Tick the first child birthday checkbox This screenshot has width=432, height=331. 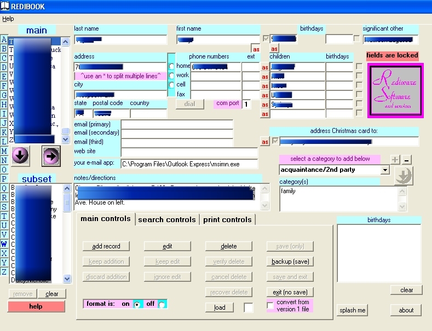[x=359, y=66]
